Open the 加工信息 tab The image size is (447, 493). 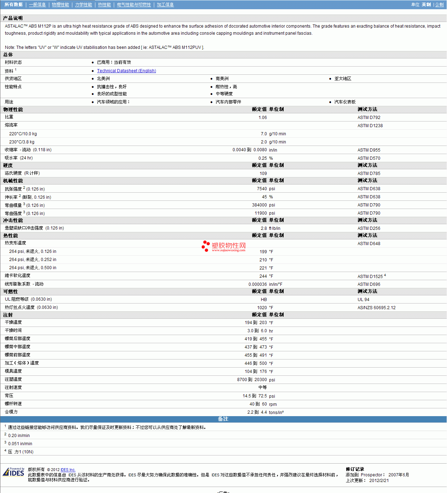(x=166, y=5)
